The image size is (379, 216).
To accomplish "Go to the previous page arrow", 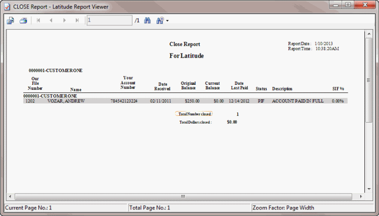I will click(51, 21).
